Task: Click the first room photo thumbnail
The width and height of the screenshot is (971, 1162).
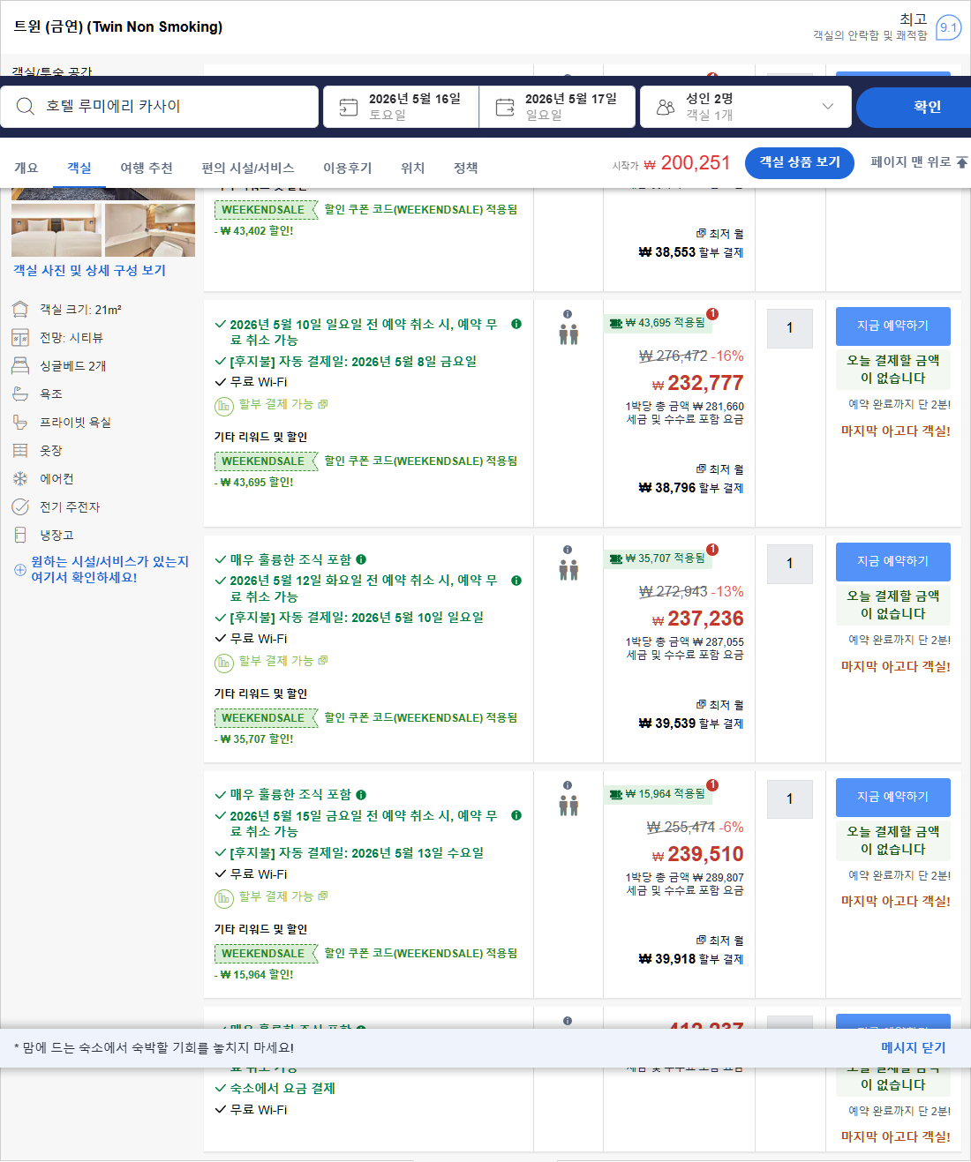Action: (x=56, y=229)
